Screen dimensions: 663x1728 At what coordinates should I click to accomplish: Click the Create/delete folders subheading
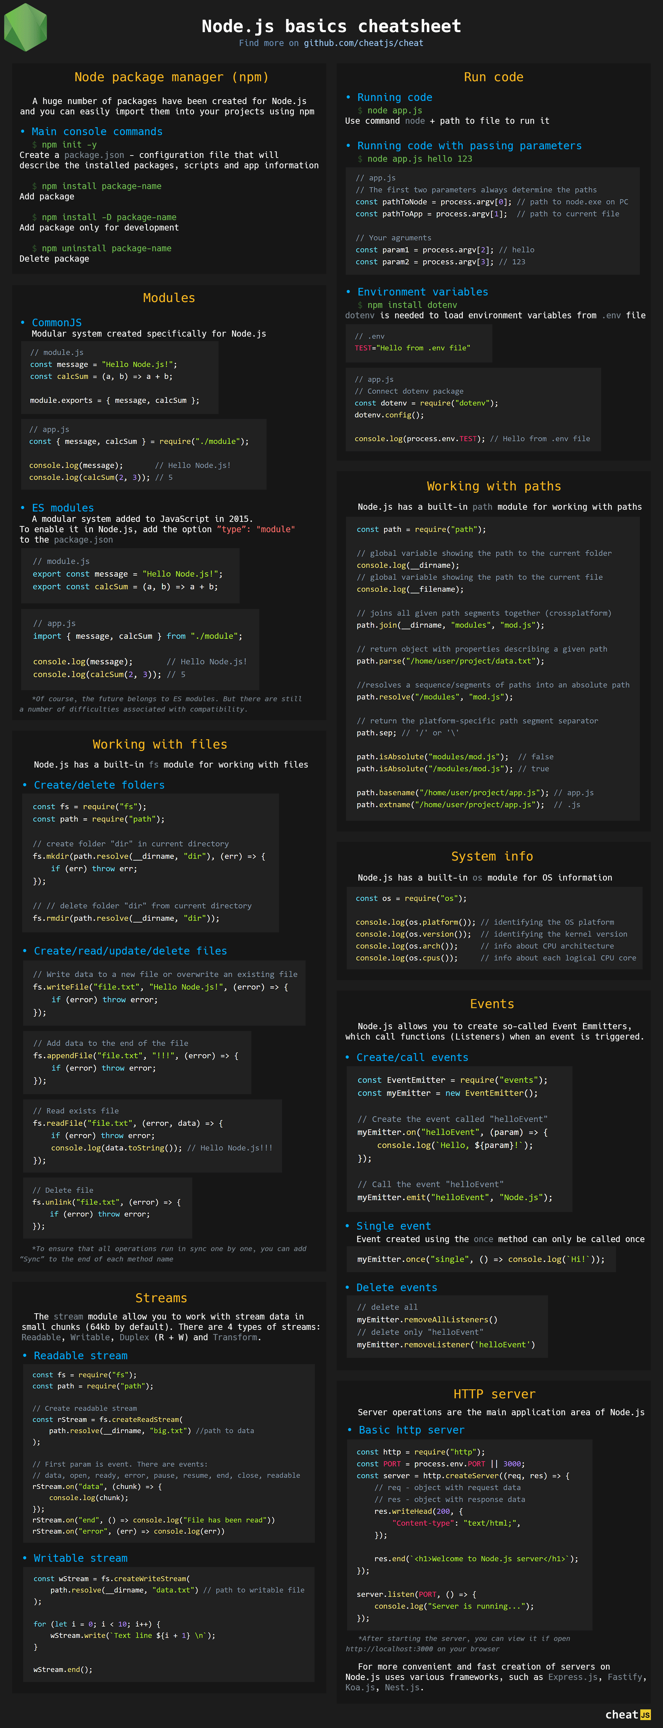click(x=98, y=785)
